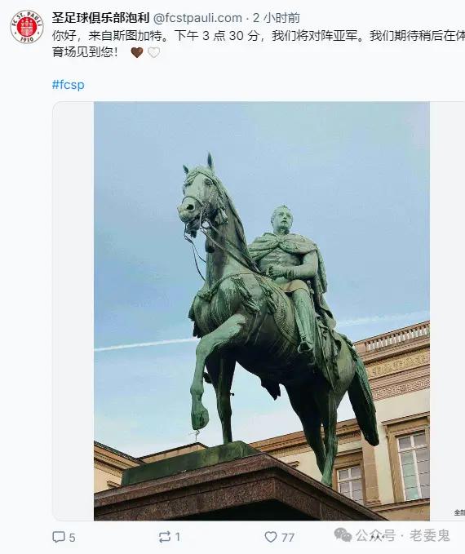Click the tweet text mentioning 斯图加特
This screenshot has width=465, height=554.
tap(259, 44)
